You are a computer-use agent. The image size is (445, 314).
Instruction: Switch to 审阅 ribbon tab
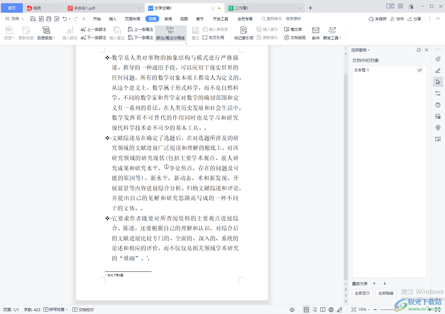[168, 19]
